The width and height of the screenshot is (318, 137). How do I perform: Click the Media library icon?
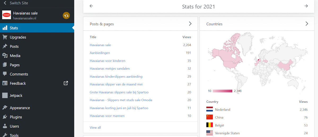click(5, 56)
